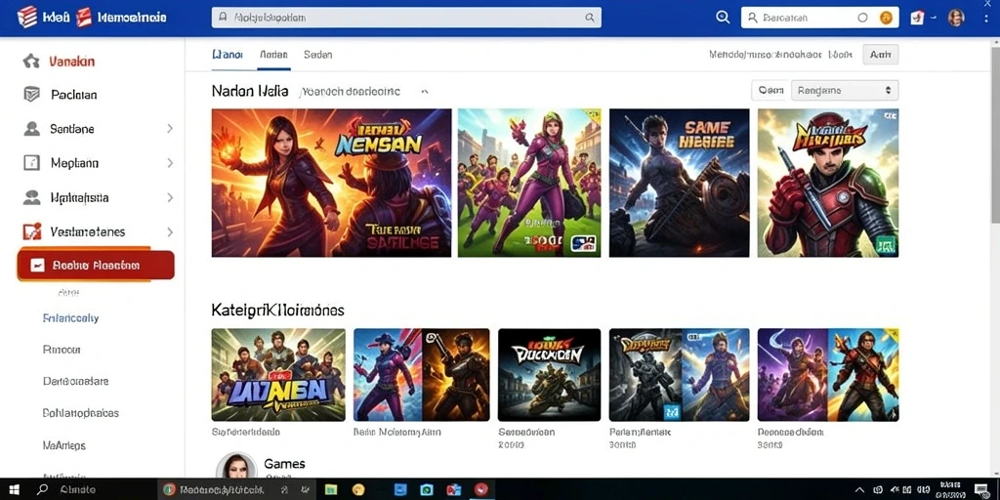This screenshot has width=1000, height=500.
Task: Switch to the Sedan tab
Action: [x=317, y=55]
